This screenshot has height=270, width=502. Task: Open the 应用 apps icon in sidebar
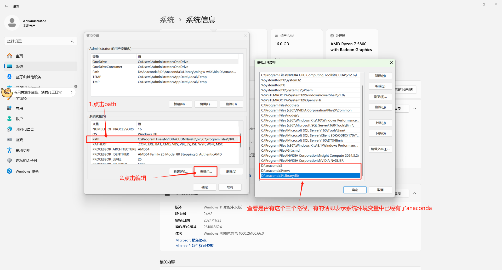(9, 108)
